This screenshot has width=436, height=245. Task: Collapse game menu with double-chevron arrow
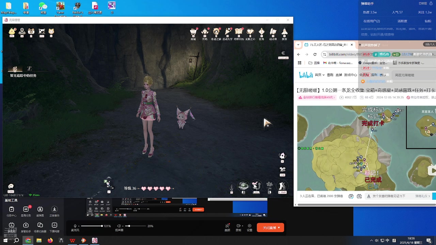pyautogui.click(x=283, y=53)
